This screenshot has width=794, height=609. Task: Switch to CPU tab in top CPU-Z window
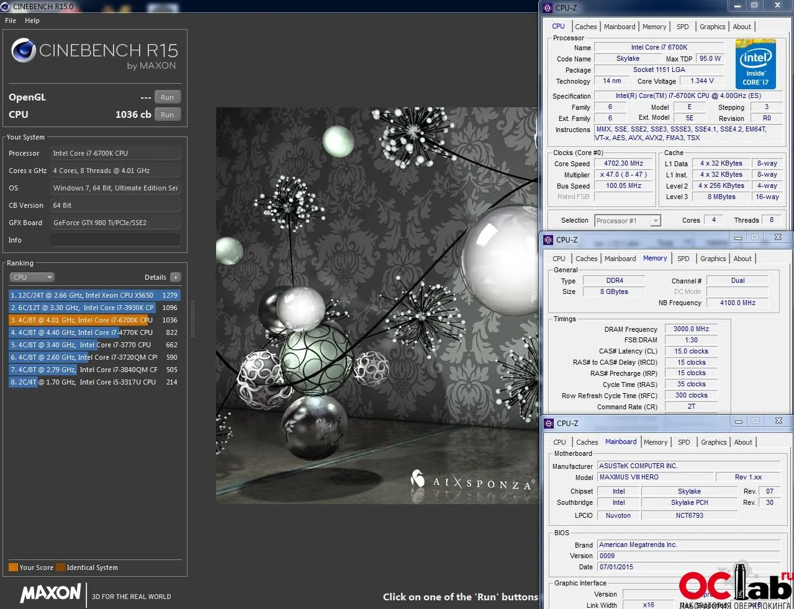coord(558,27)
